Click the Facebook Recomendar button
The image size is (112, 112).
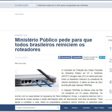[x=65, y=58]
